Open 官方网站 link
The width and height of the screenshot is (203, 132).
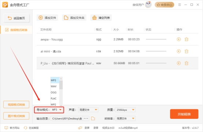click(x=12, y=128)
